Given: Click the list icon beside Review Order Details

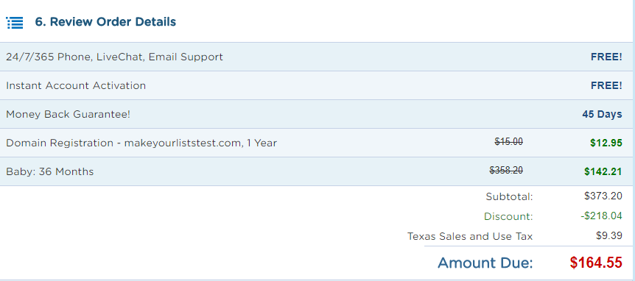Looking at the screenshot, I should [x=15, y=23].
